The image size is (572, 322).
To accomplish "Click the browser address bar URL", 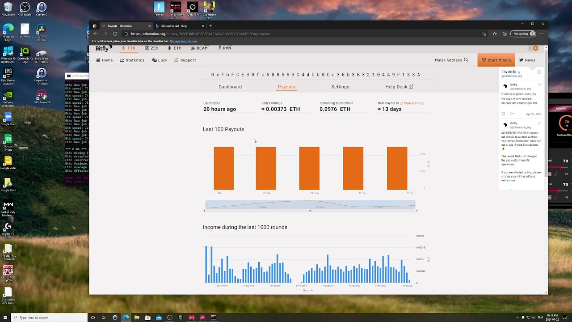I will (x=201, y=34).
